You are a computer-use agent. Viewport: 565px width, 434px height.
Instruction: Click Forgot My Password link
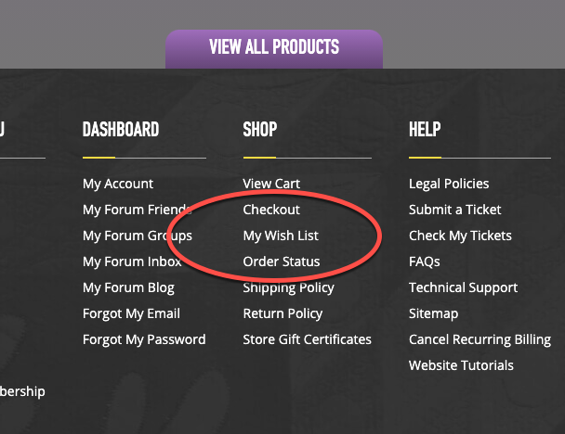144,339
